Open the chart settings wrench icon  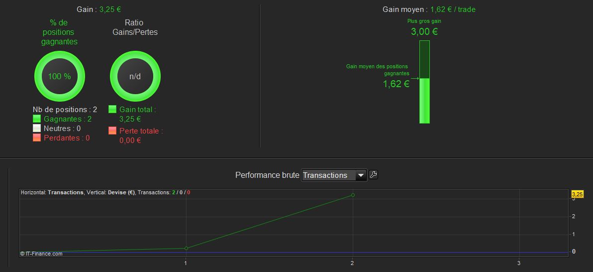(373, 175)
